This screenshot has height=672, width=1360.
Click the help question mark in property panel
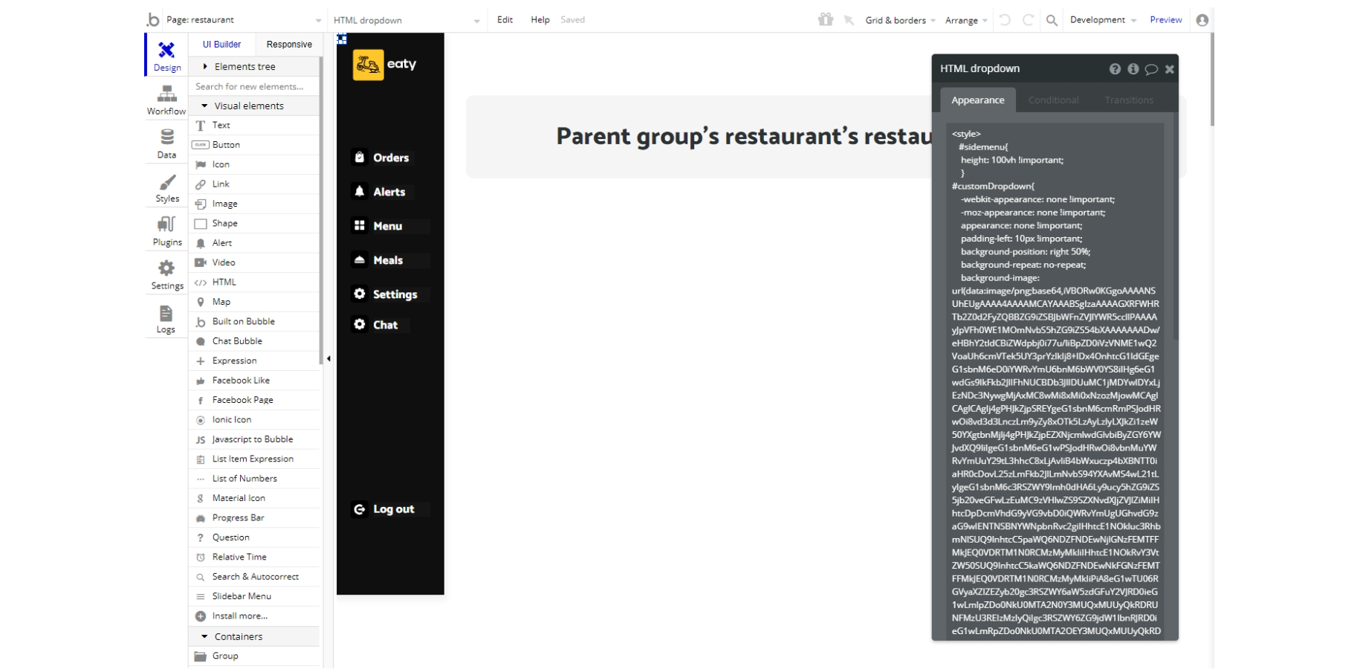tap(1115, 69)
